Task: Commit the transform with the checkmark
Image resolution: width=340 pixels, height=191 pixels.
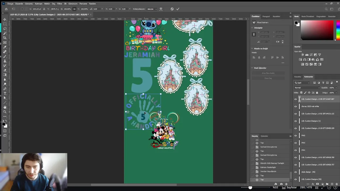Action: tap(178, 9)
